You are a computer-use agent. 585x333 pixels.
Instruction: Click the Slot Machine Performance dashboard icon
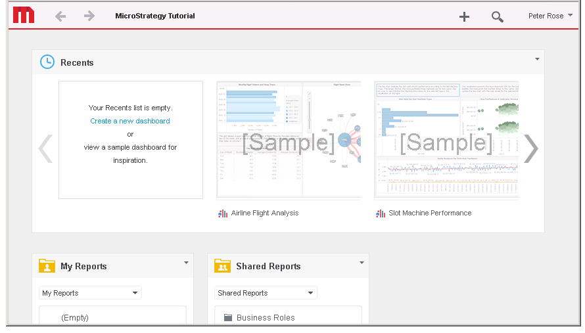380,213
